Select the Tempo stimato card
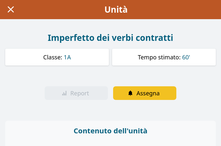This screenshot has height=146, width=221. 164,57
